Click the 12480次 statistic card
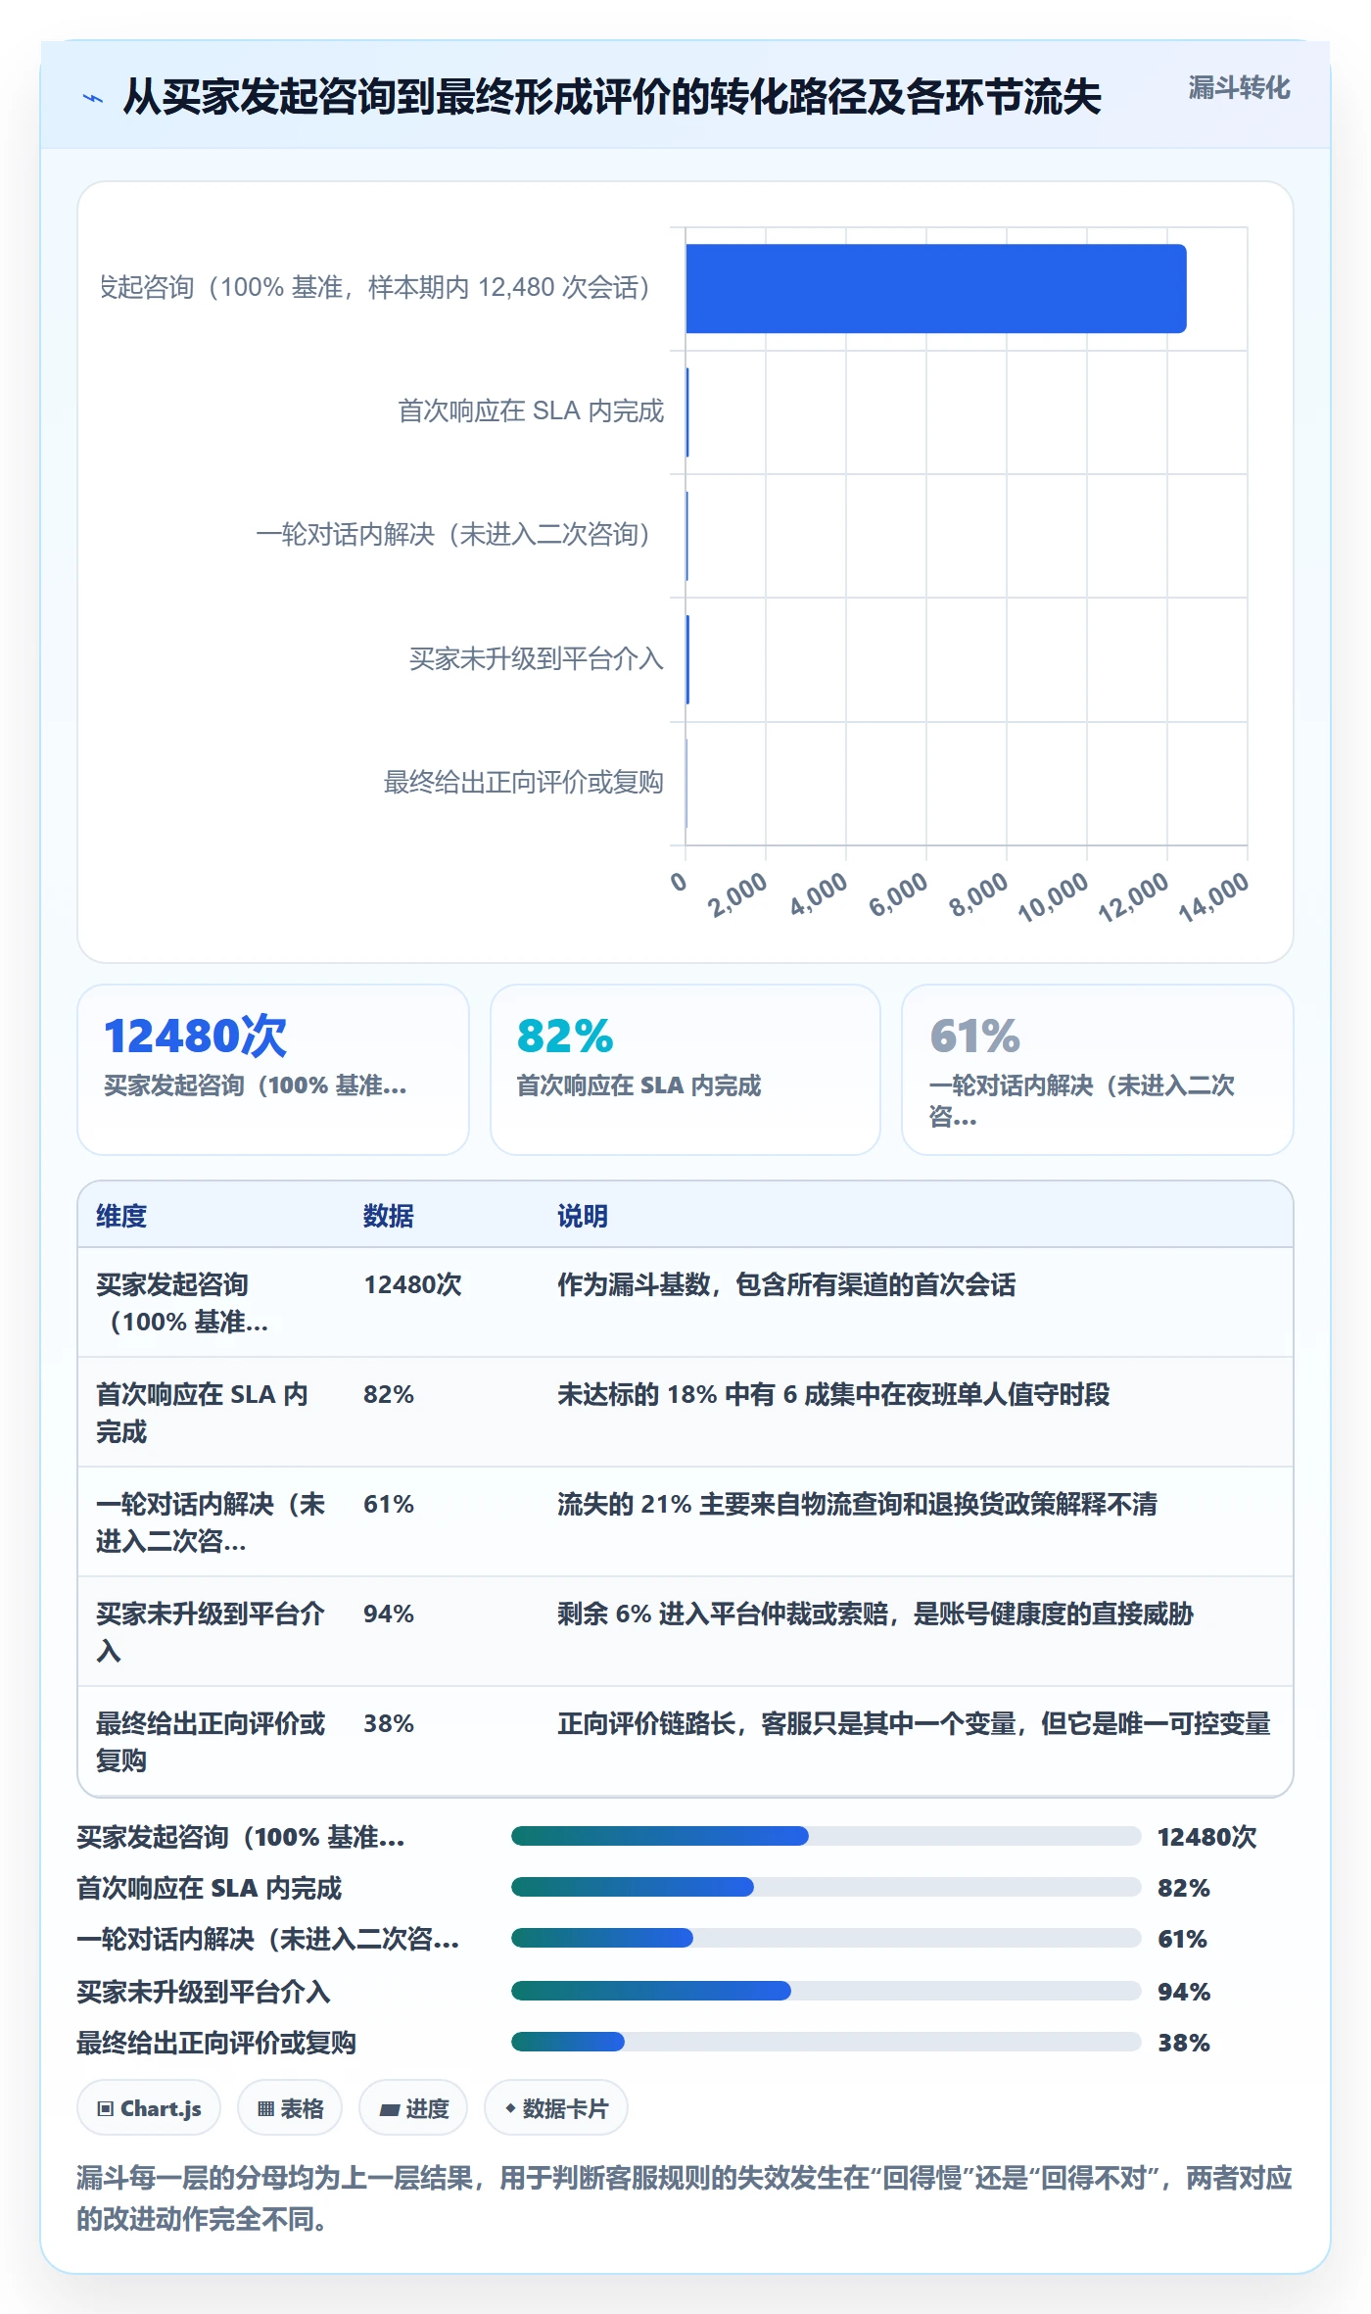The image size is (1371, 2314). (273, 1070)
